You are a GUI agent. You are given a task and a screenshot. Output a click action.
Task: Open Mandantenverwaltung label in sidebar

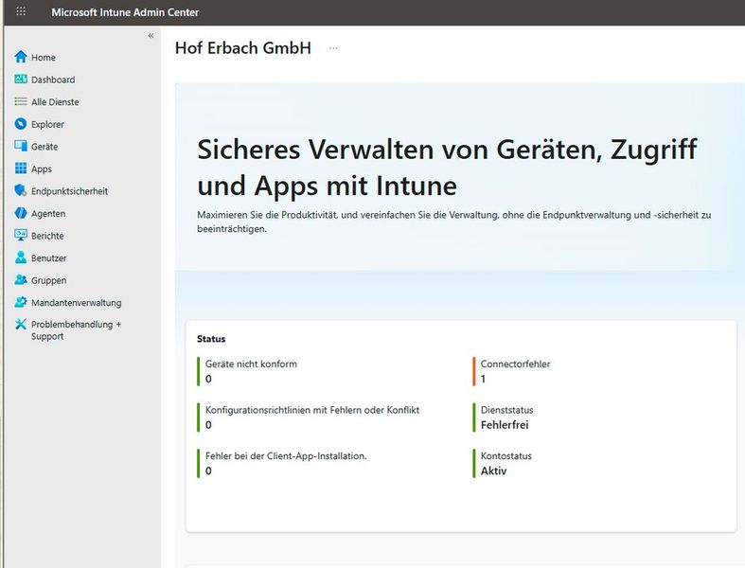[76, 303]
